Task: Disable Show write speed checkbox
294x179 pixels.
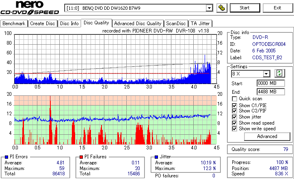Action: coord(234,129)
